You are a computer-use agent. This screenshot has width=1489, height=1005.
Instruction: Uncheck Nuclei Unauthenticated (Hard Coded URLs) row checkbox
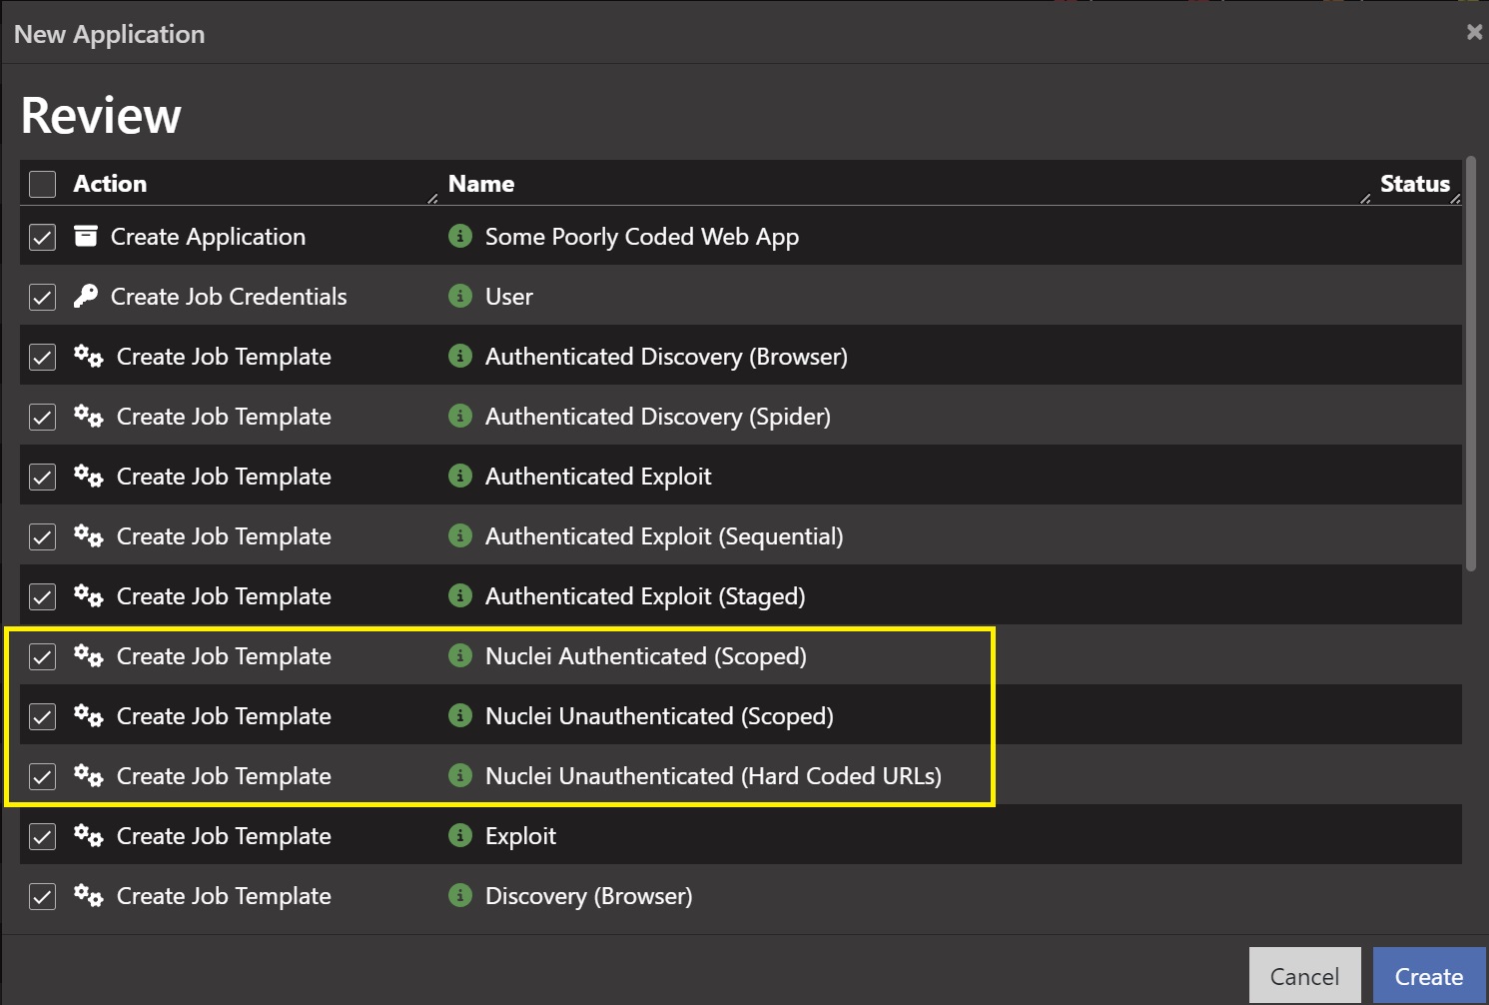[42, 776]
